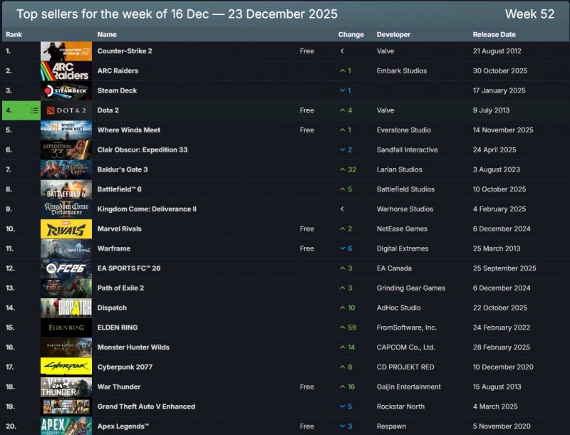Click the Release Date column header
Screen dimensions: 570x435
point(493,34)
